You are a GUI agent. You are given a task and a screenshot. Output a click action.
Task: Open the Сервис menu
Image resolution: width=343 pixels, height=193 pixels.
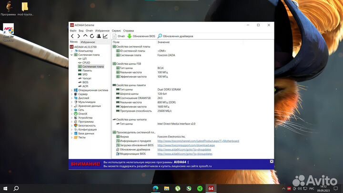pos(116,30)
